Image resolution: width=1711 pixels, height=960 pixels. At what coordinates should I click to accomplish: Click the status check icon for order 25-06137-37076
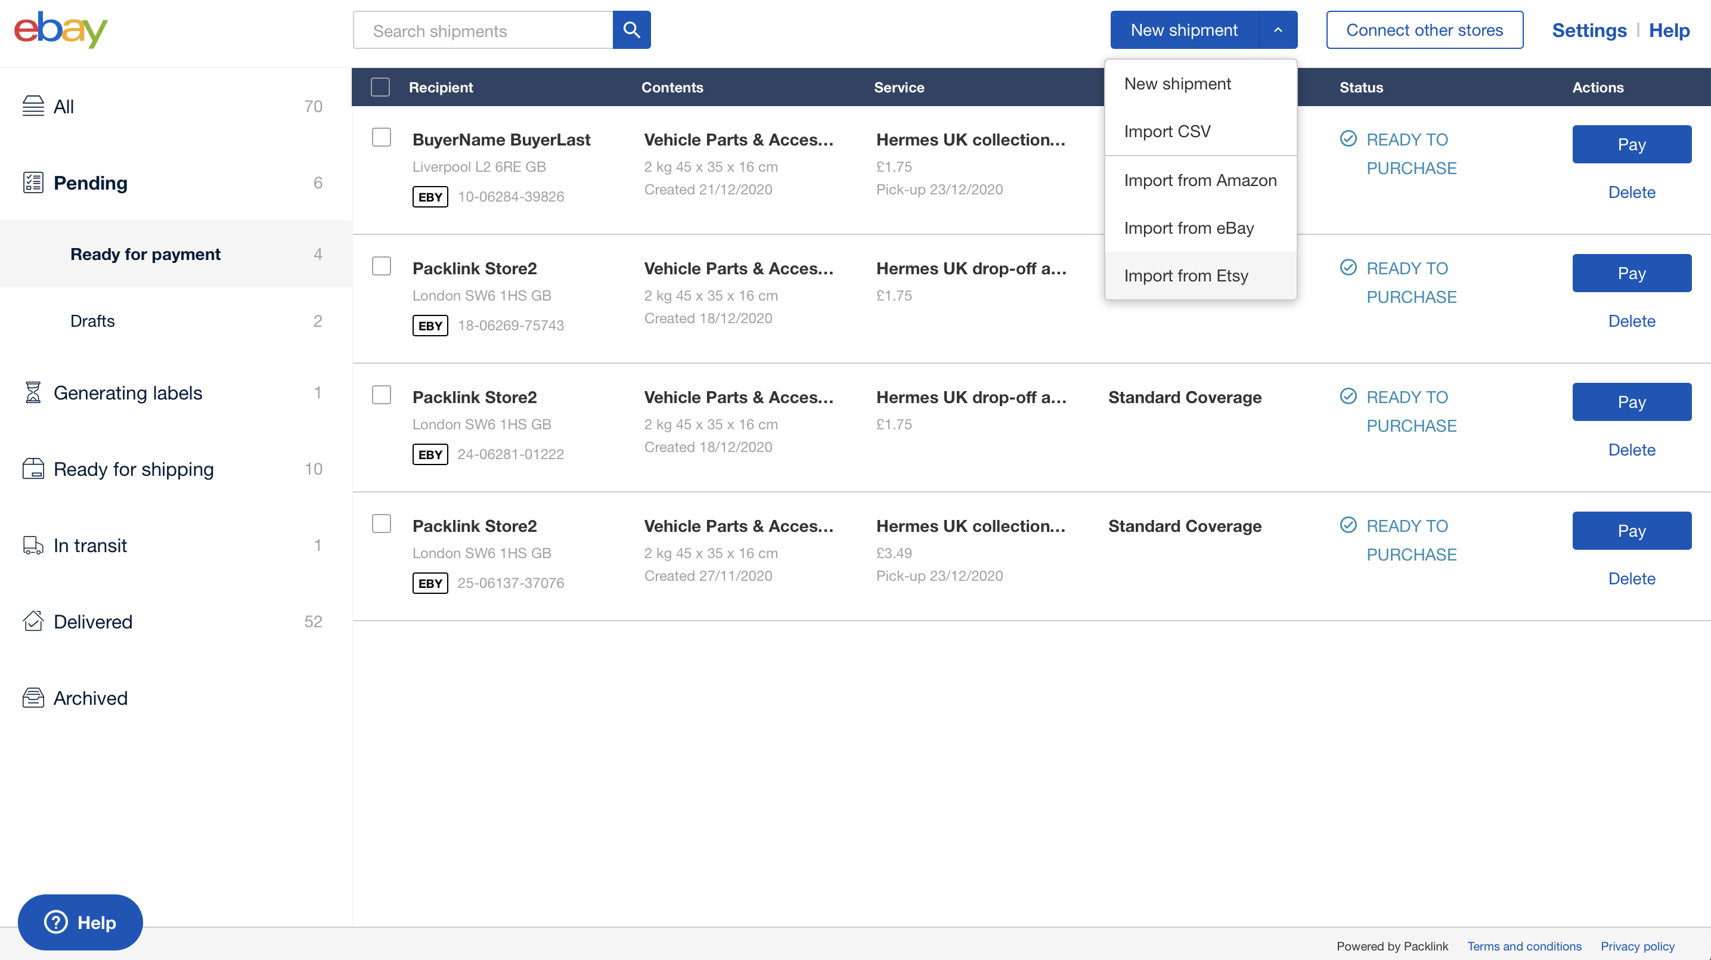pos(1349,525)
